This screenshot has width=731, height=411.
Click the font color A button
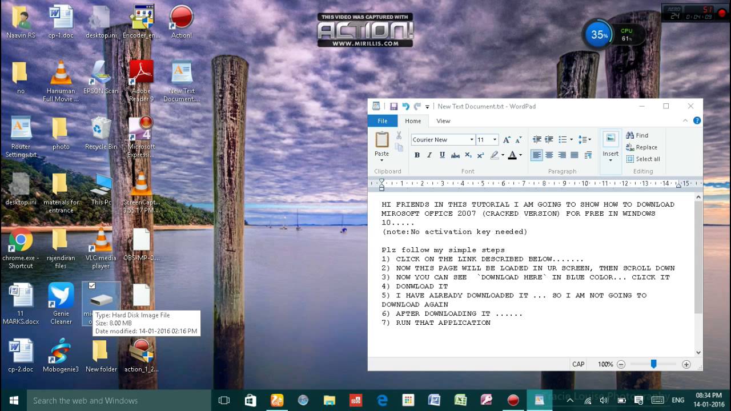pyautogui.click(x=512, y=155)
